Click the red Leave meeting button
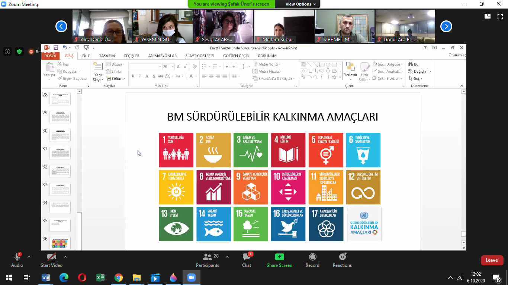This screenshot has height=285, width=508. coord(492,260)
